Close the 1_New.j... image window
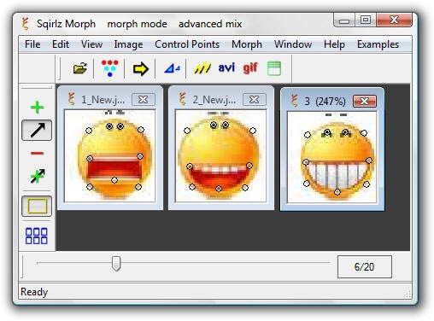The height and width of the screenshot is (321, 434). tap(143, 100)
